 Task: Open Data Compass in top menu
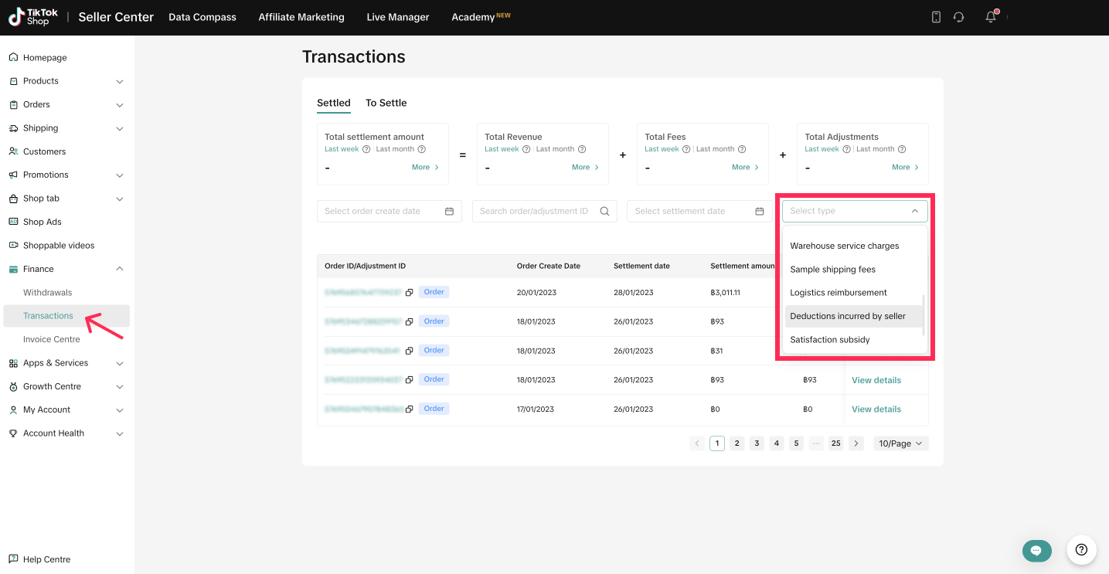tap(202, 17)
